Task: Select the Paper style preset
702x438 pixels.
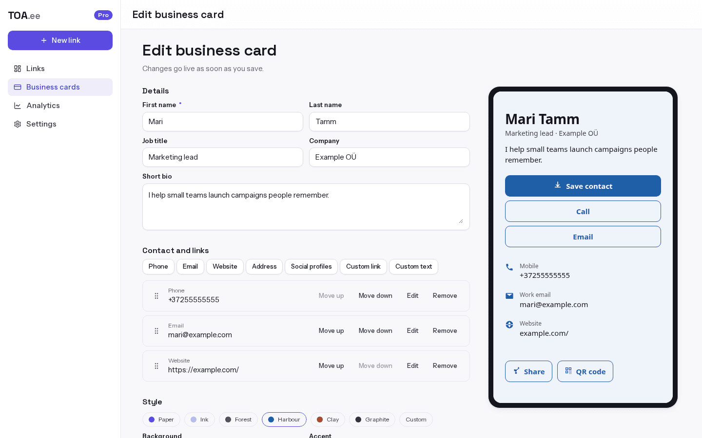Action: click(161, 420)
